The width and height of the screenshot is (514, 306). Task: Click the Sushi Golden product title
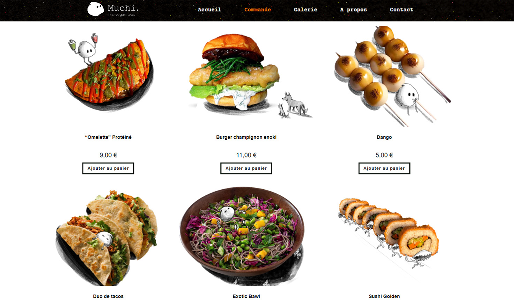click(384, 296)
